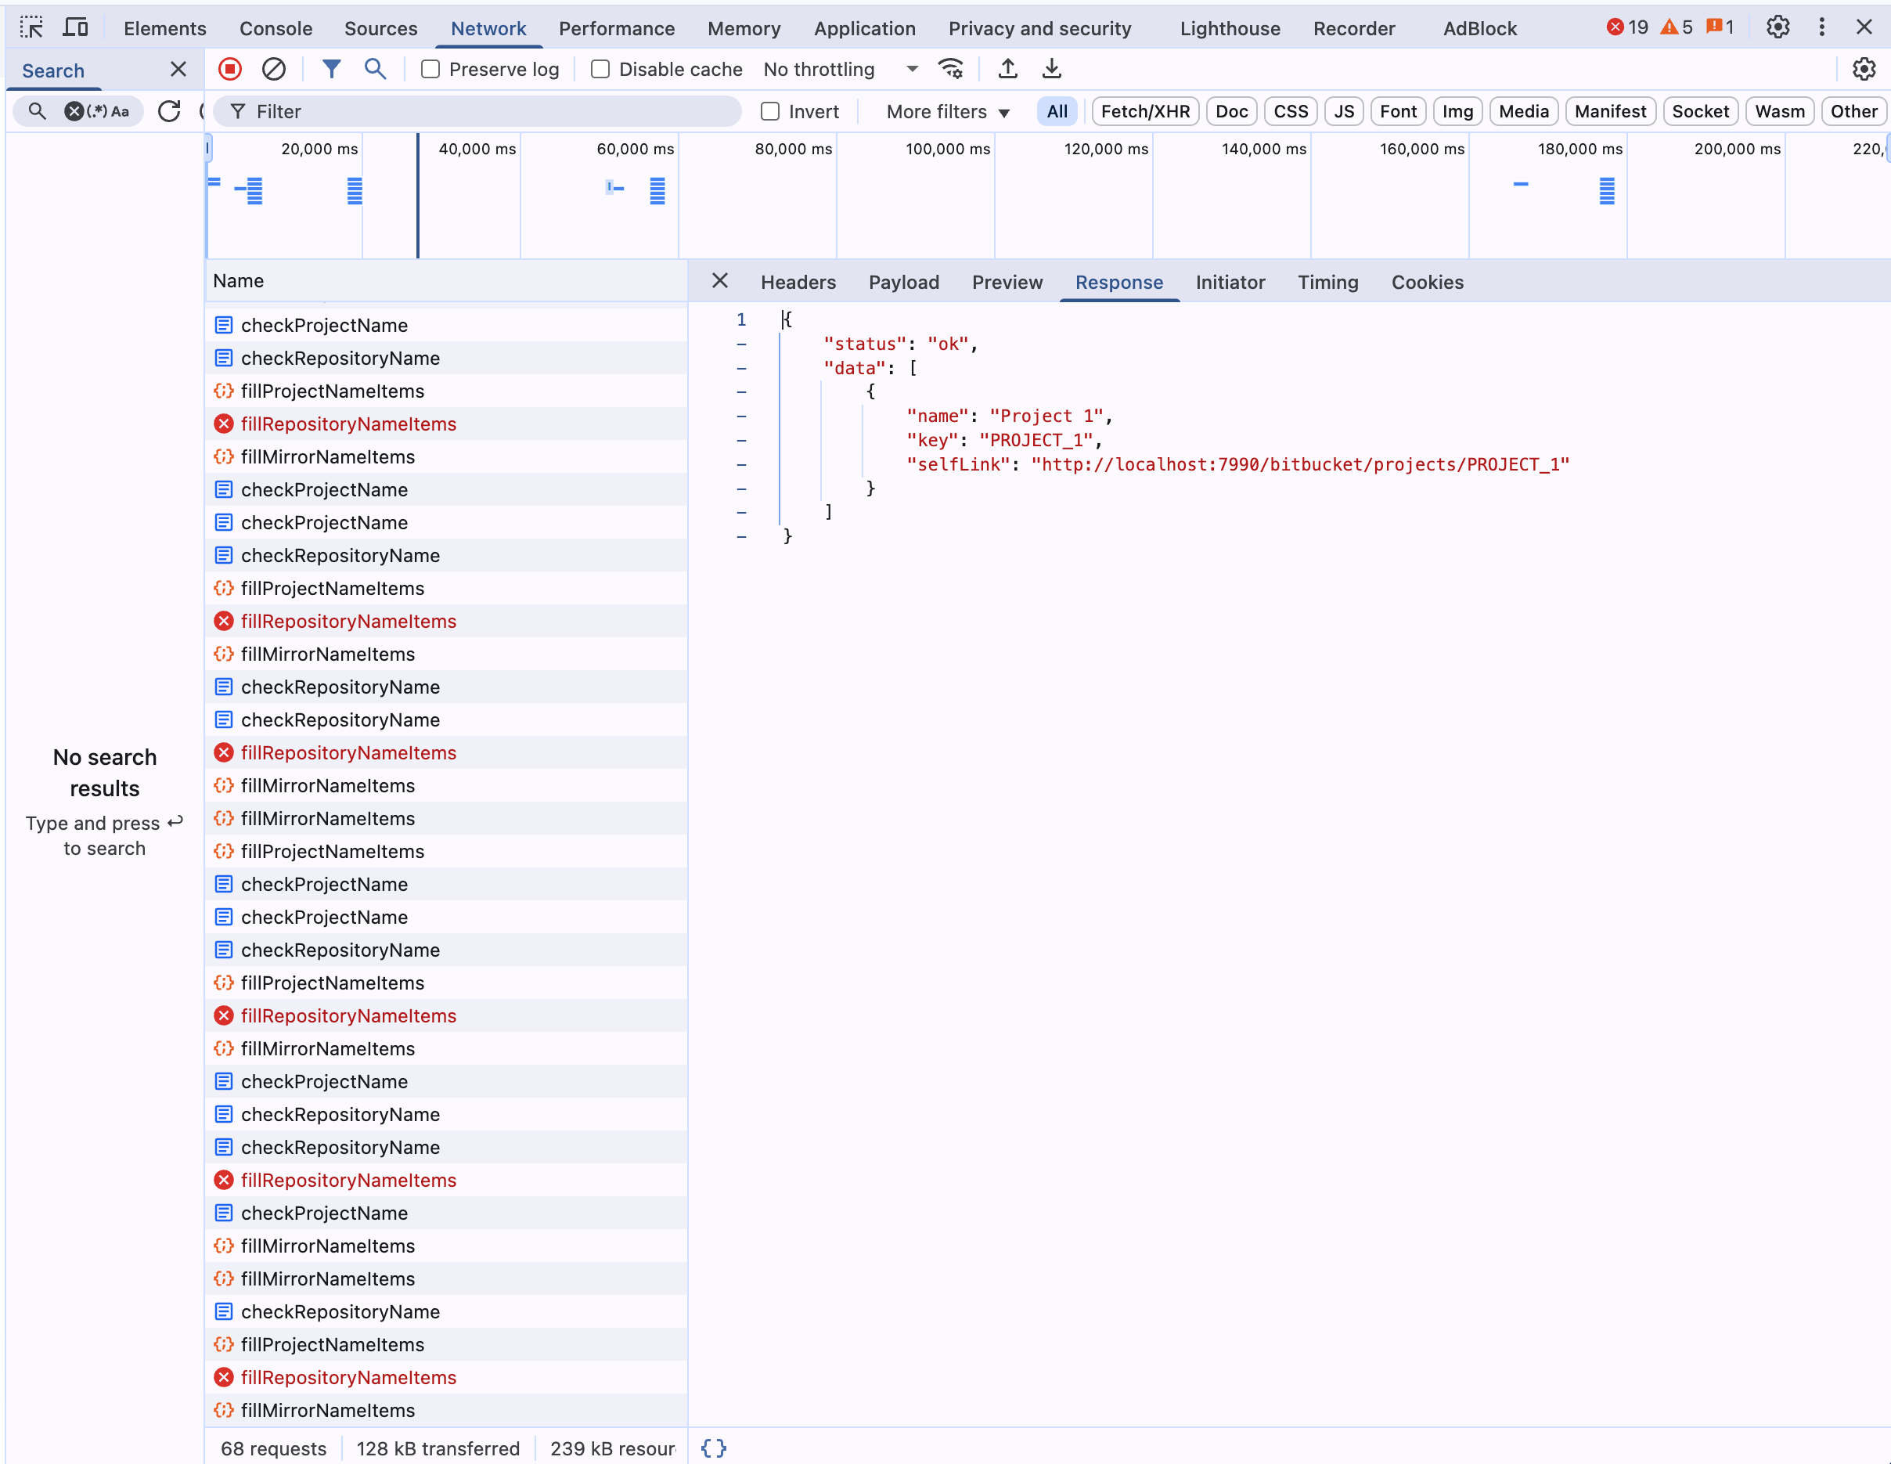Click the red errors count badge
Image resolution: width=1891 pixels, height=1464 pixels.
pos(1628,27)
